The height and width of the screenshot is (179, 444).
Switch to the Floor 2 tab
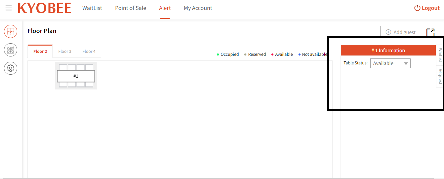40,51
